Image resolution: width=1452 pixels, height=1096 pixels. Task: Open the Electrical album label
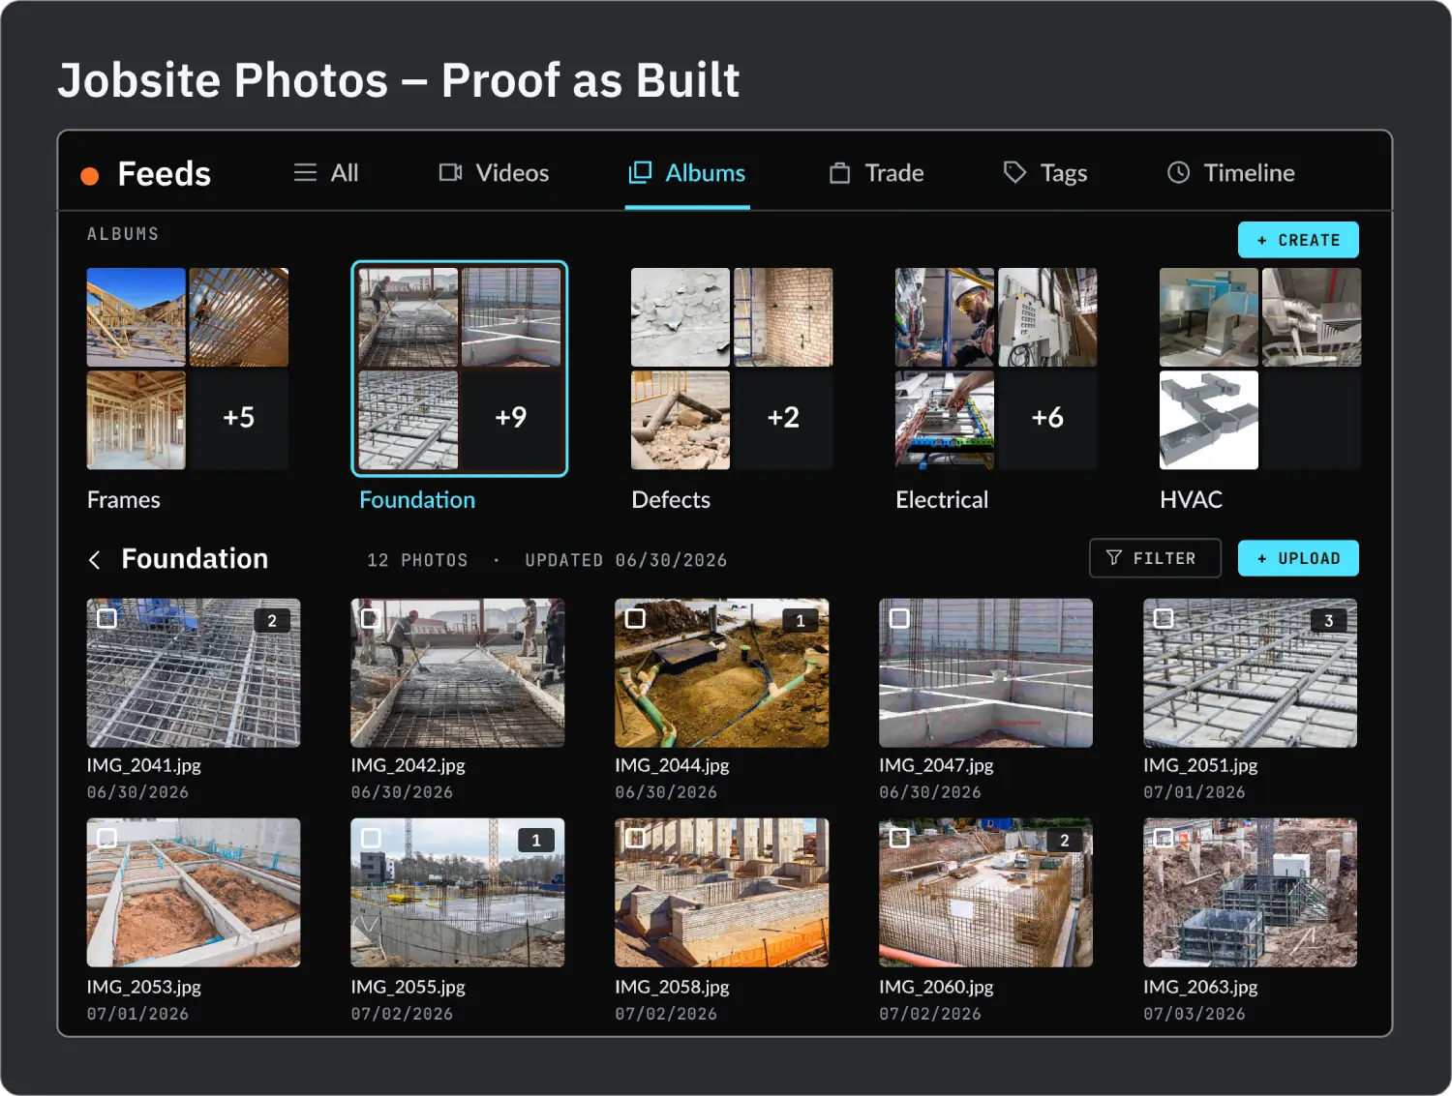pos(942,500)
